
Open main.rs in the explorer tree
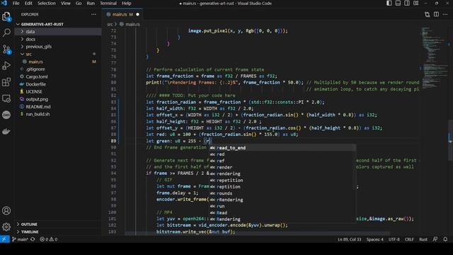pyautogui.click(x=36, y=62)
